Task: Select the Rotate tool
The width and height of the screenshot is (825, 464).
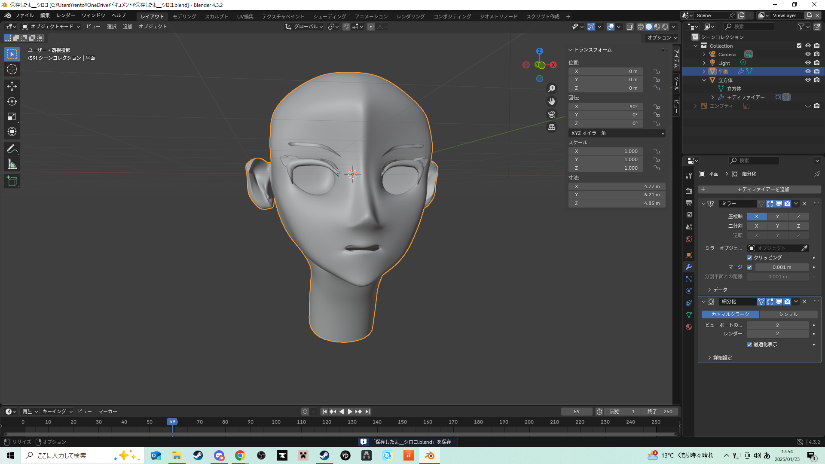Action: coord(12,101)
